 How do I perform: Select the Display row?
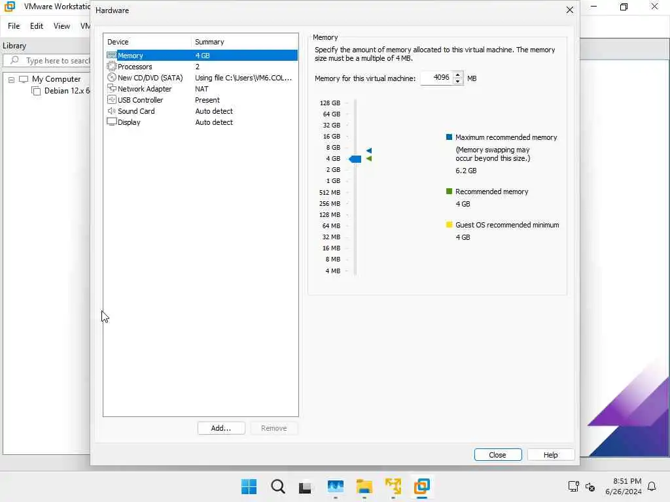point(201,122)
